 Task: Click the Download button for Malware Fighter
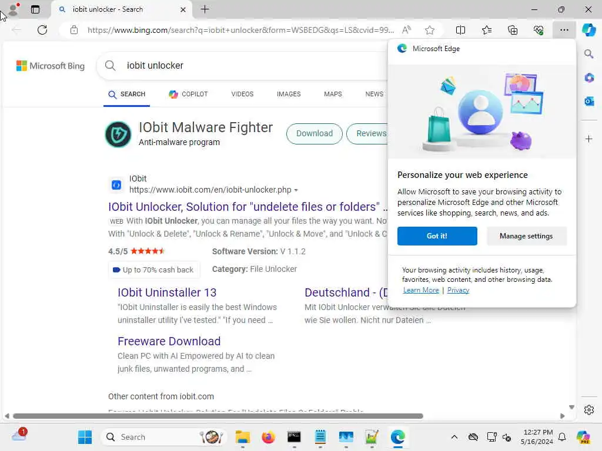point(315,134)
